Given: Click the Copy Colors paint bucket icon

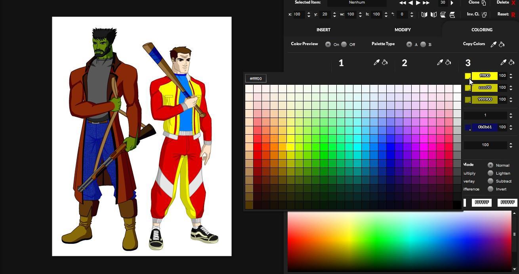Looking at the screenshot, I should [x=502, y=44].
